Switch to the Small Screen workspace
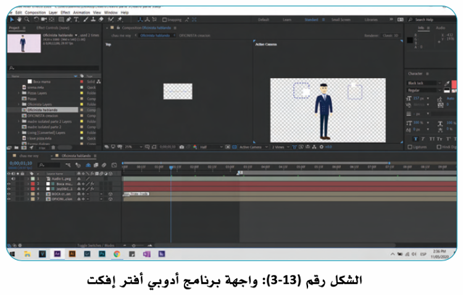 click(x=341, y=20)
